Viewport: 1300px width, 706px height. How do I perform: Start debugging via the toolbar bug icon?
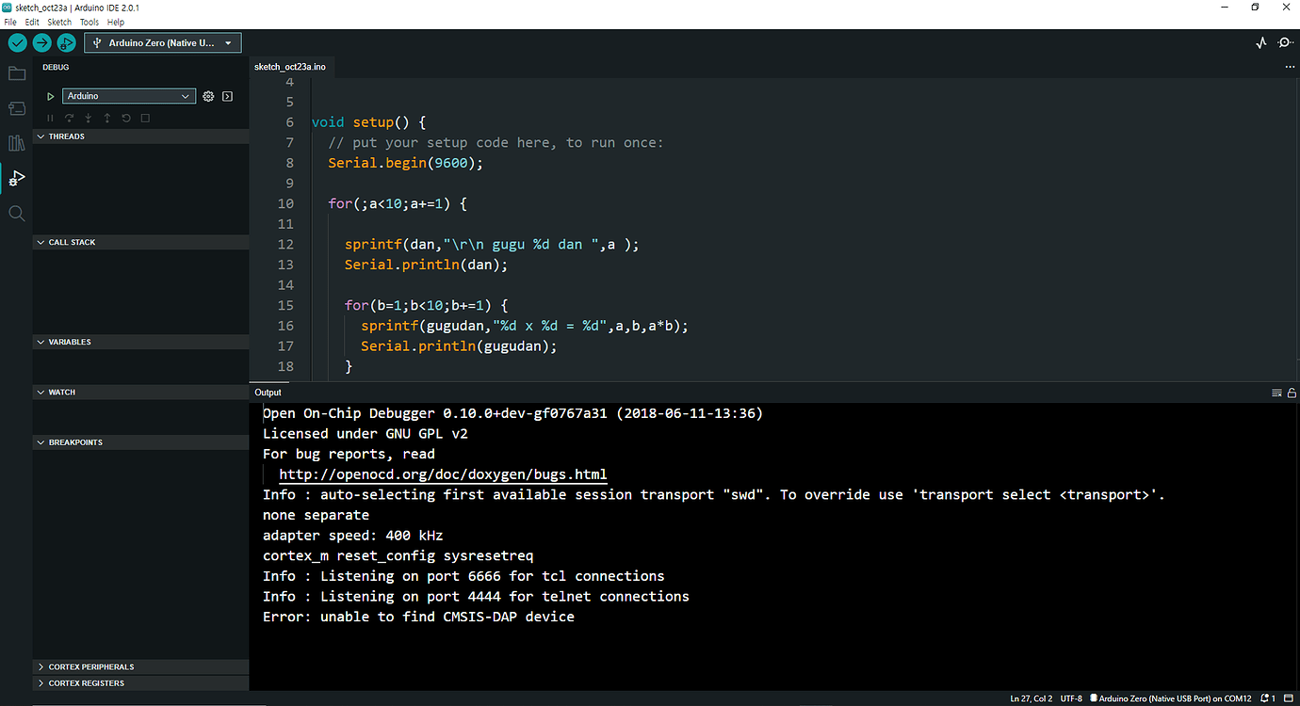point(66,42)
